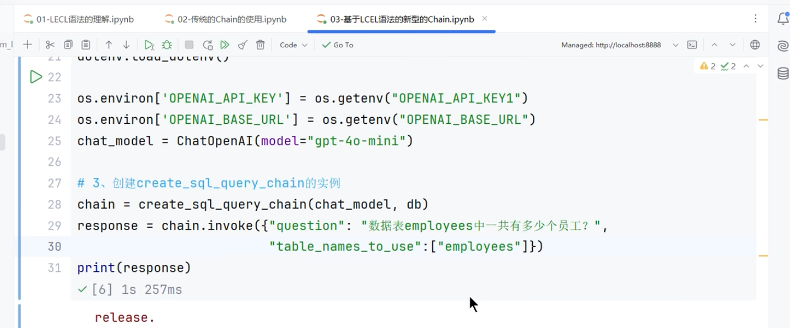This screenshot has width=790, height=328.
Task: Click the 'release.' output text
Action: click(125, 318)
